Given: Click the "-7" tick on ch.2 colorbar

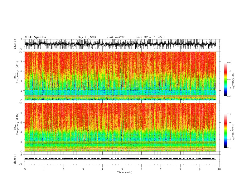Looking at the screenshot, I should tap(230, 148).
